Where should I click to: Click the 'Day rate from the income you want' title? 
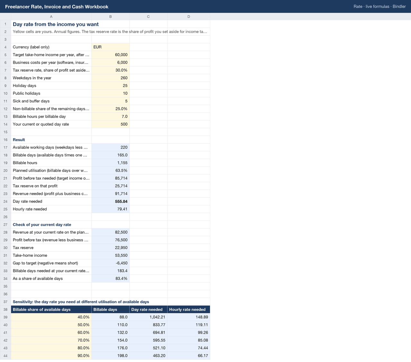tap(56, 24)
